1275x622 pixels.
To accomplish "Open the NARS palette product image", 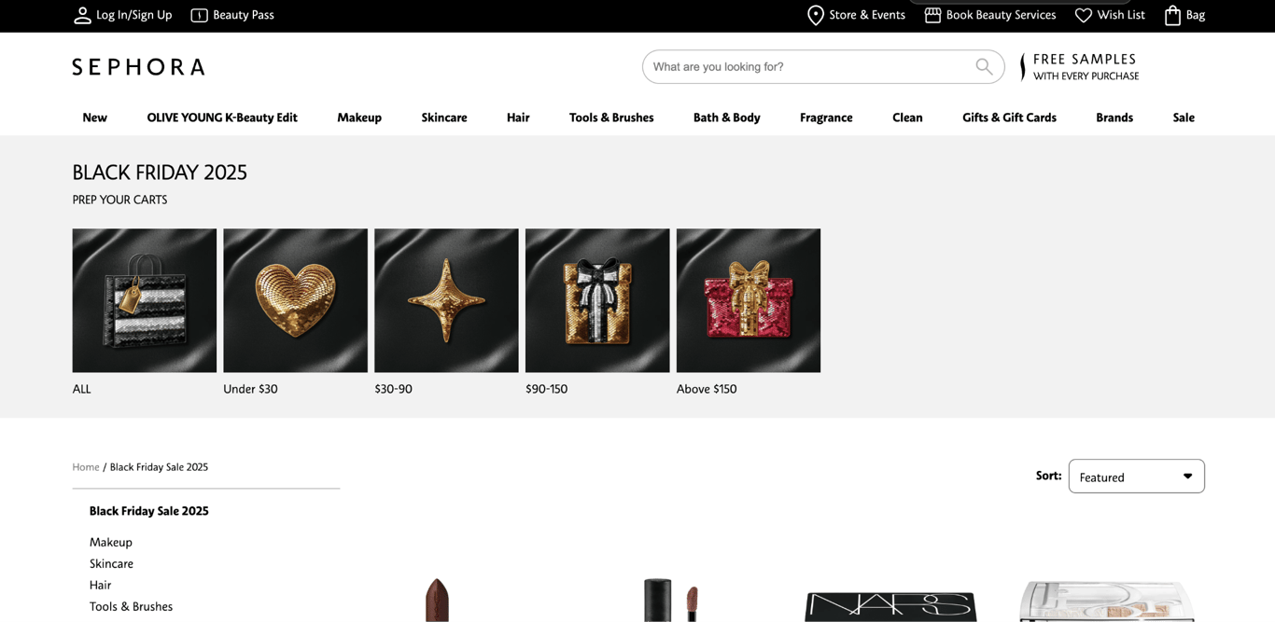I will point(890,606).
